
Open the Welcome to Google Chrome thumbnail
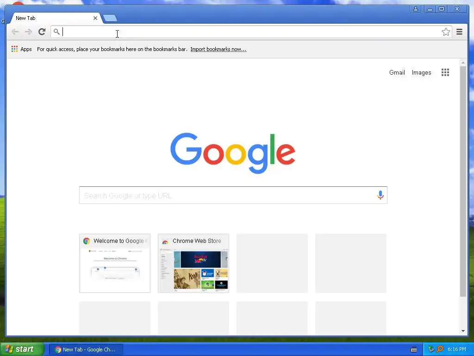(x=115, y=263)
